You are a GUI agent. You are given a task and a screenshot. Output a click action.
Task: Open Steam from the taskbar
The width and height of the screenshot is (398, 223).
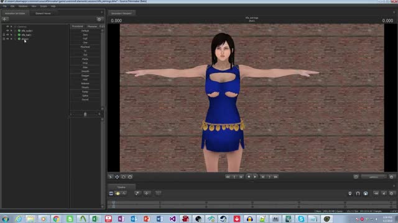pos(223,219)
